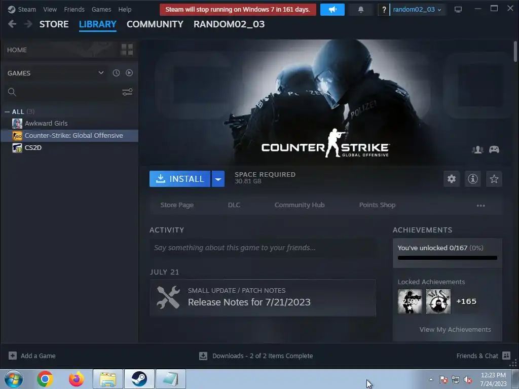Open Friends & Chat
Screen dimensions: 519x389
[477, 356]
